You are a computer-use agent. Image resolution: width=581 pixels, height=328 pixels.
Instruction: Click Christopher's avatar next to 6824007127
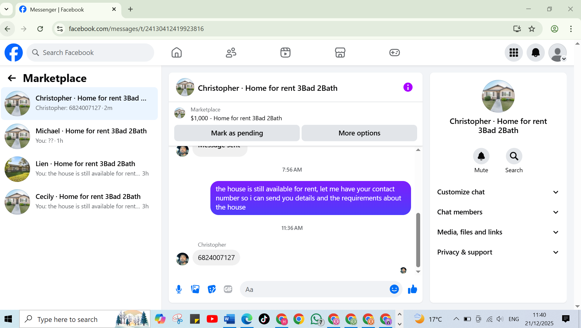(182, 259)
